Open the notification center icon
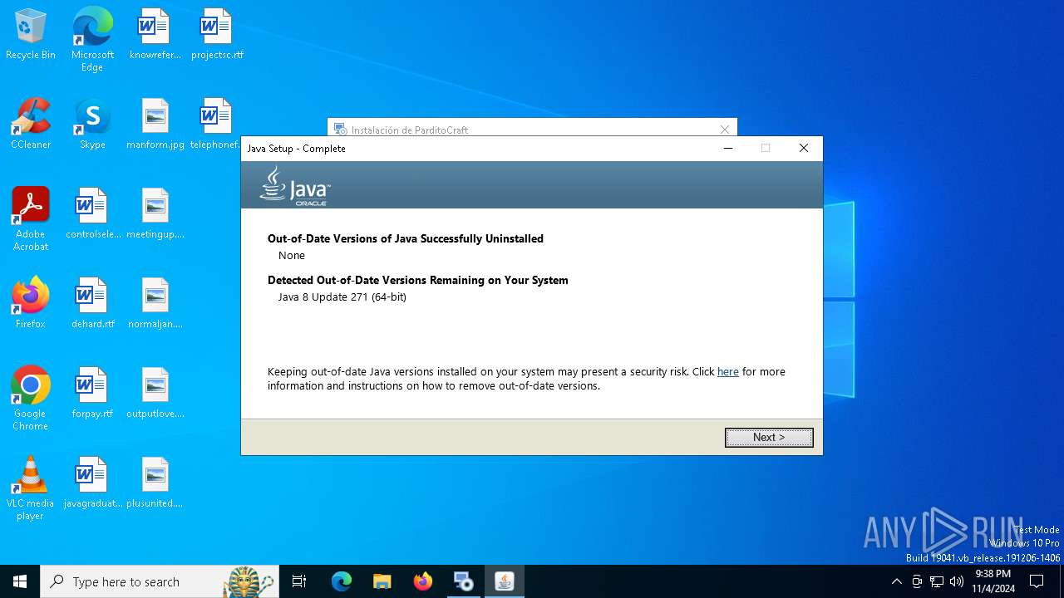This screenshot has width=1064, height=598. [x=1037, y=581]
